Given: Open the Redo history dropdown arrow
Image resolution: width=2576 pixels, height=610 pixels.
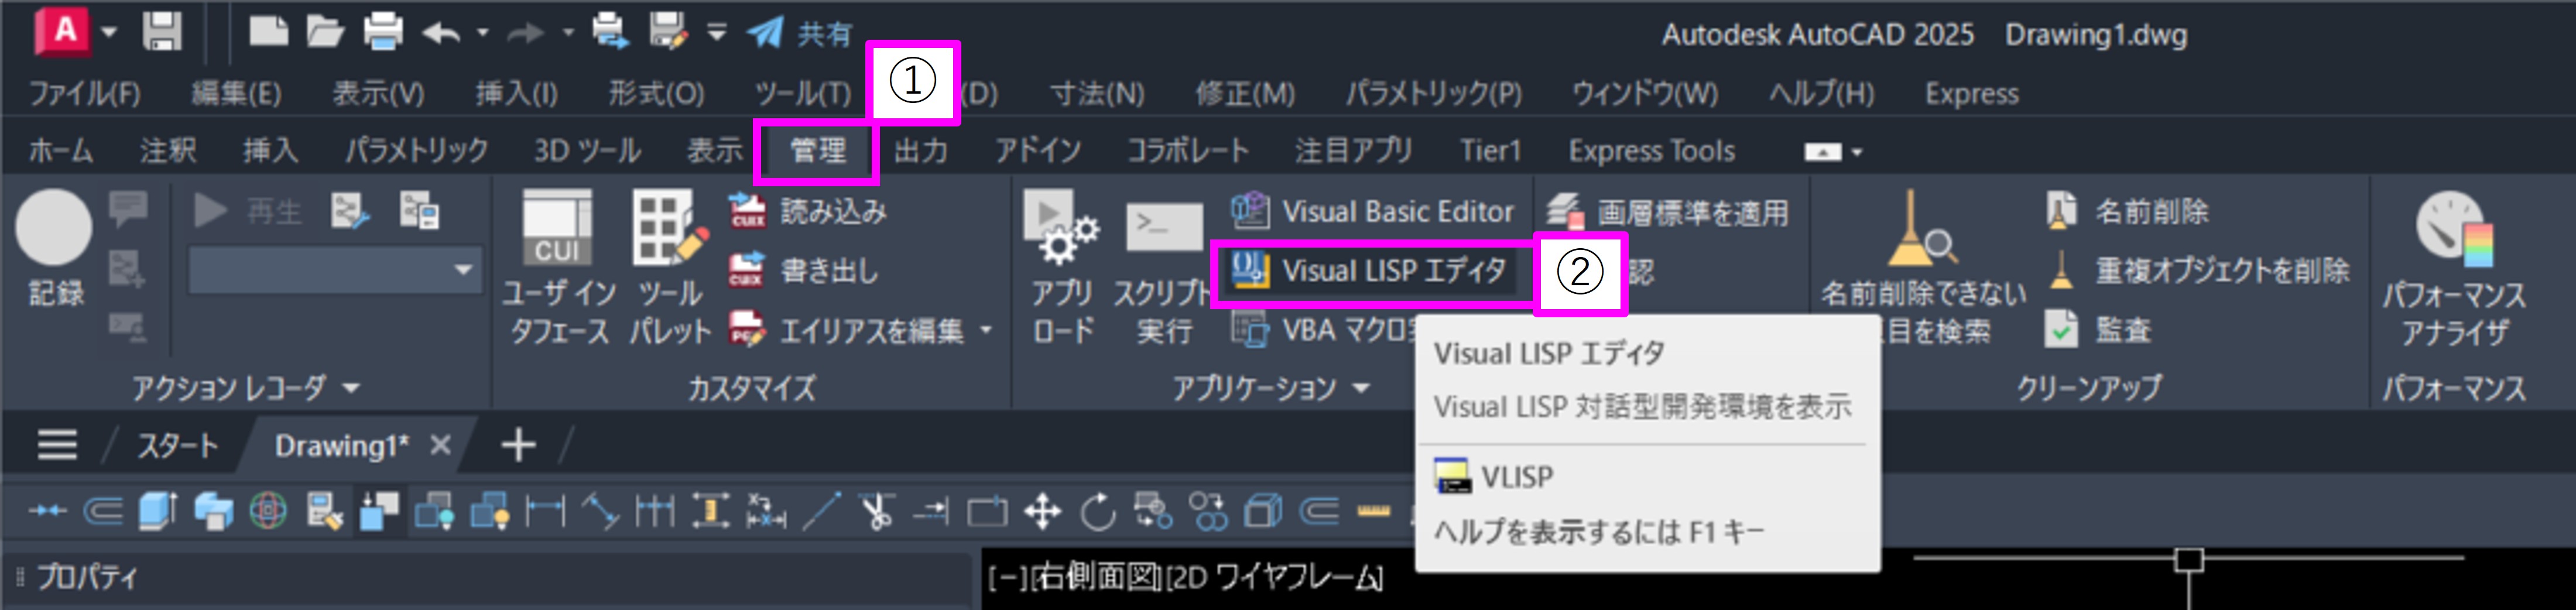Looking at the screenshot, I should point(568,33).
